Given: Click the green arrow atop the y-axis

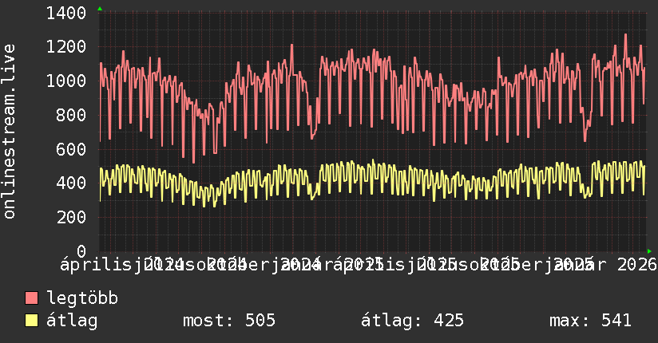Looking at the screenshot, I should pos(100,9).
